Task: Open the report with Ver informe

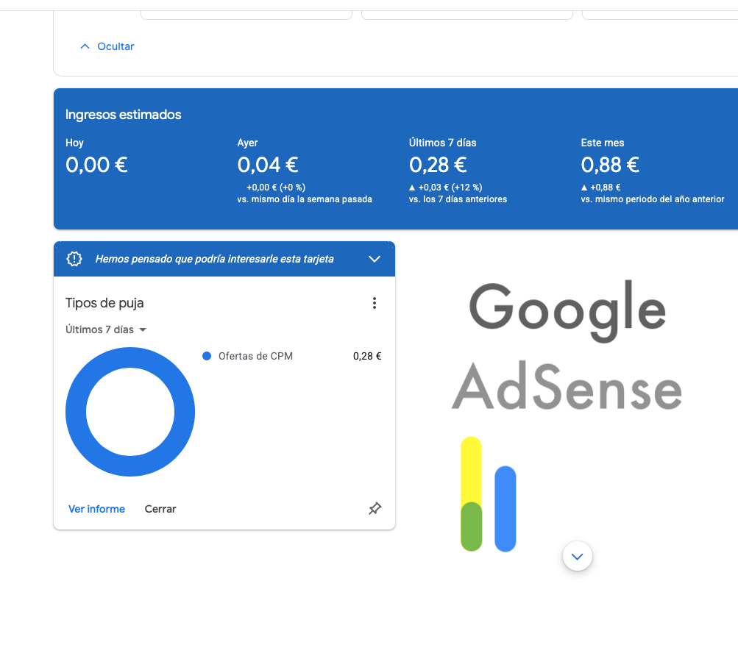Action: (96, 508)
